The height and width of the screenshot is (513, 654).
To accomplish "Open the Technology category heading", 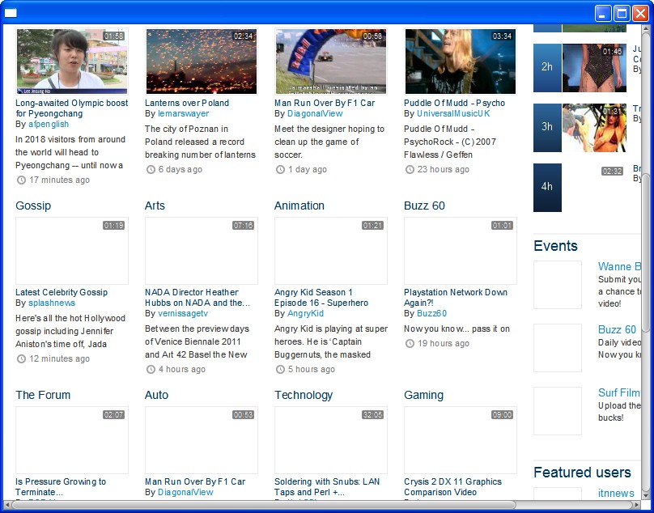I will click(304, 395).
